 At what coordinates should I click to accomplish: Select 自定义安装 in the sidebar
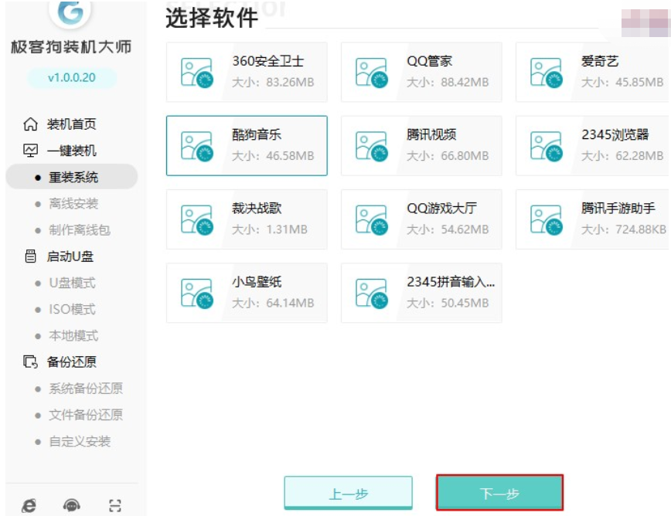pos(80,441)
